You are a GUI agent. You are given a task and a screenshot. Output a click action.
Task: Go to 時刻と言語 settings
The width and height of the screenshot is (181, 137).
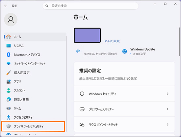click(35, 99)
